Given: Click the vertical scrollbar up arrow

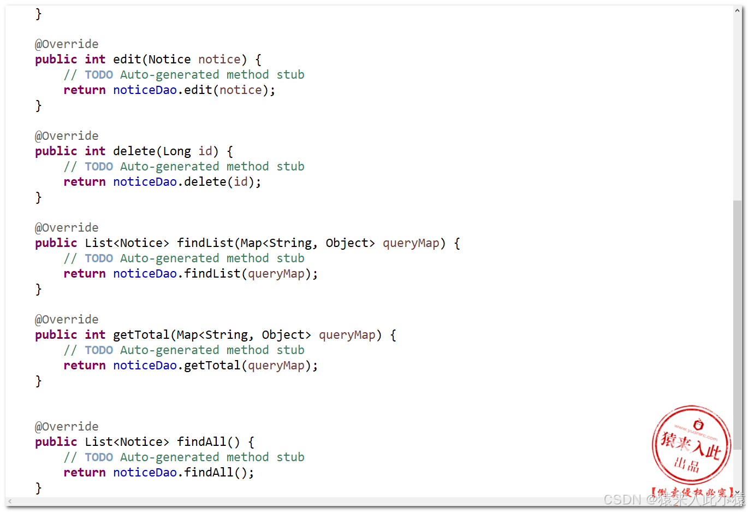Looking at the screenshot, I should (x=738, y=10).
